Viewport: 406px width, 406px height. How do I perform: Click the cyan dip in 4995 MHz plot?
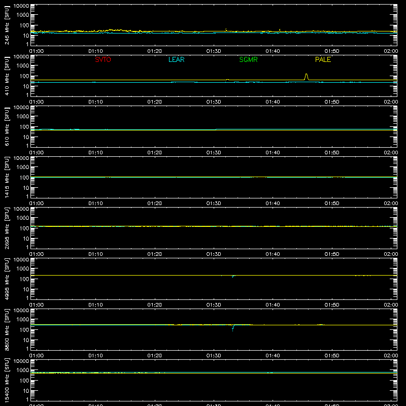click(233, 276)
